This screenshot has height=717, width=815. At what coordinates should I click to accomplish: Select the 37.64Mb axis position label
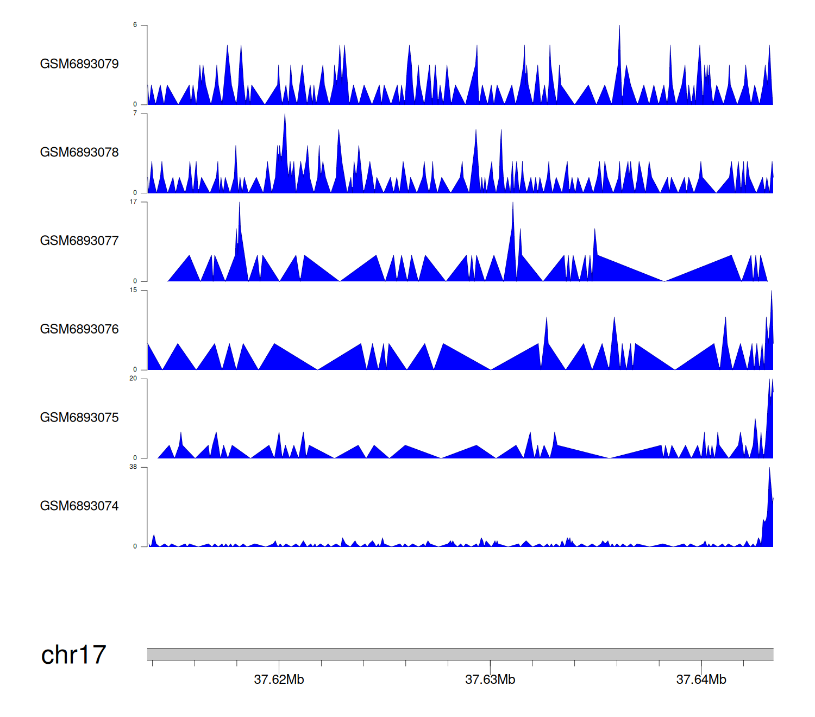(701, 680)
